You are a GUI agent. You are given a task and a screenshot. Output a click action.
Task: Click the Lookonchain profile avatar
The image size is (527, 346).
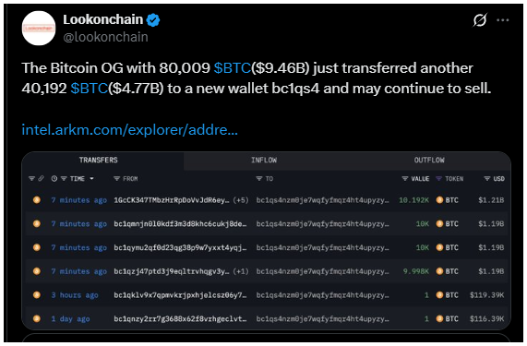pos(39,29)
